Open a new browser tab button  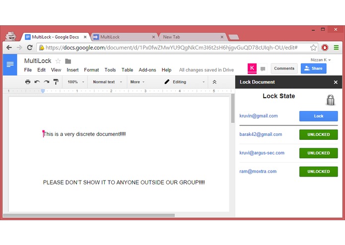[x=234, y=37]
